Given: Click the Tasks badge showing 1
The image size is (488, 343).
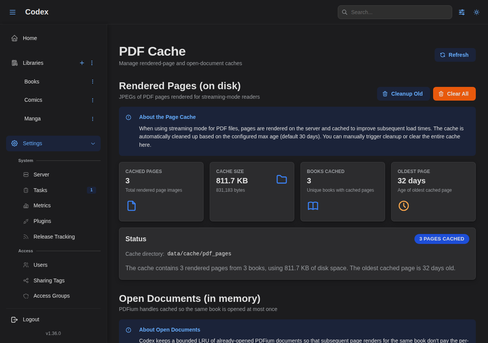Looking at the screenshot, I should 91,190.
